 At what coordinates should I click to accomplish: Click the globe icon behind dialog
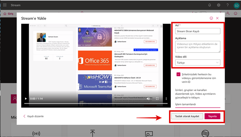click(205, 133)
